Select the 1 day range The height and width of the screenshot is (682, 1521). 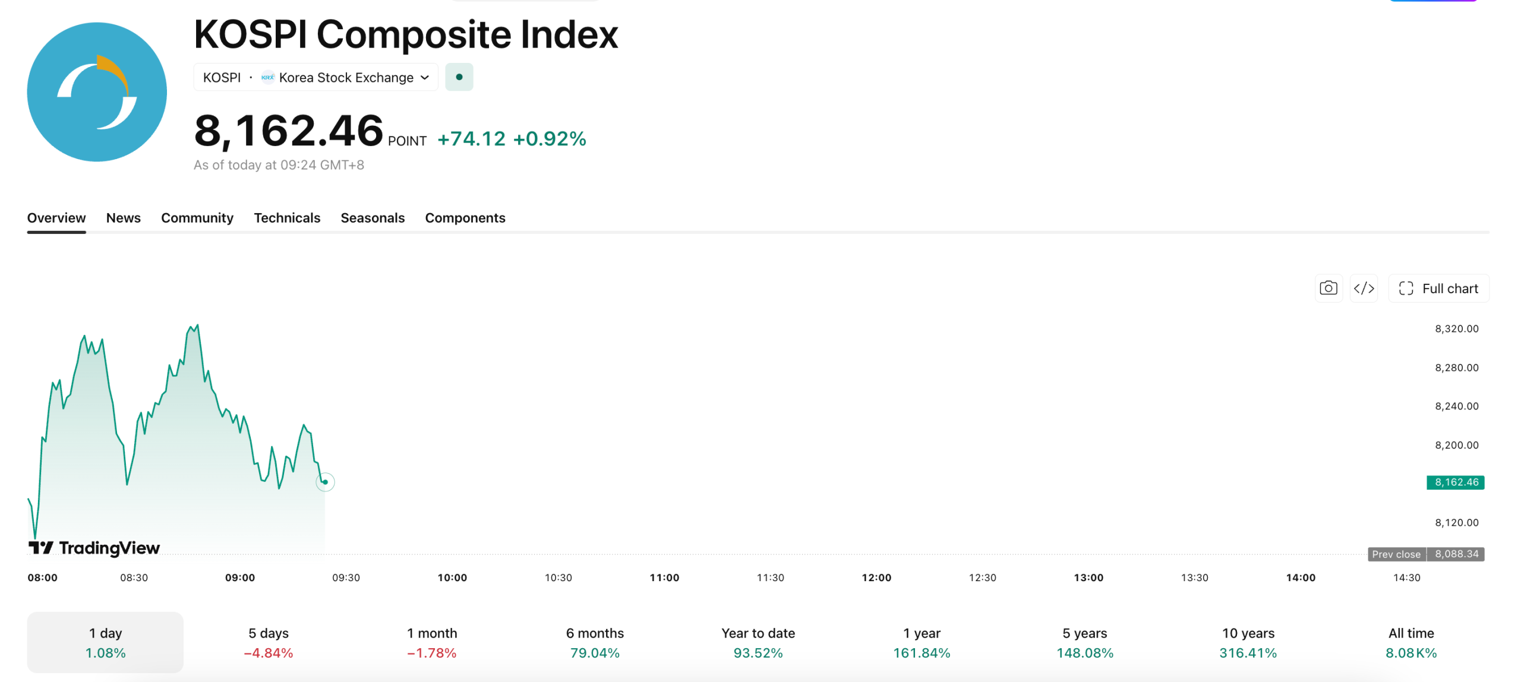click(105, 642)
